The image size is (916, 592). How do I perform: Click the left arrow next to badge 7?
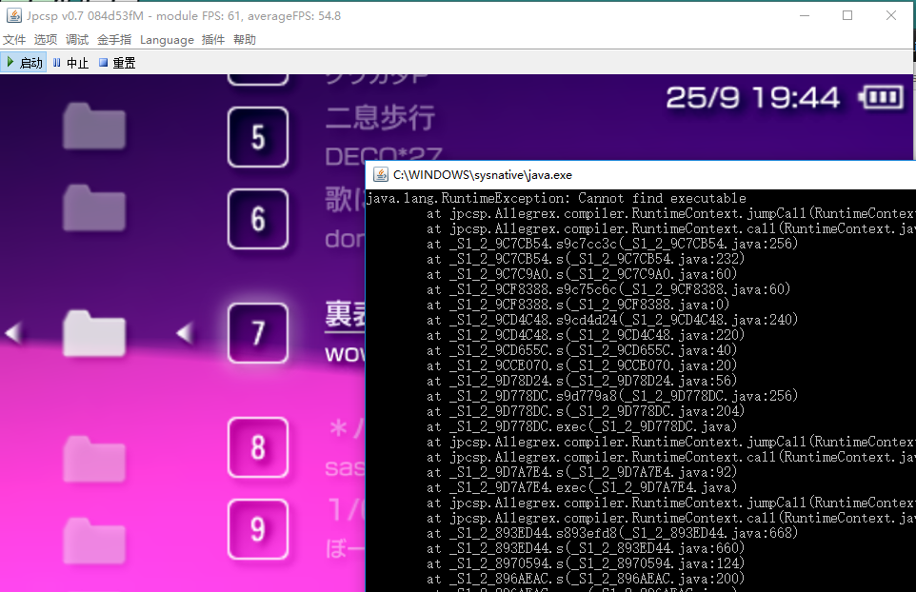(x=186, y=333)
